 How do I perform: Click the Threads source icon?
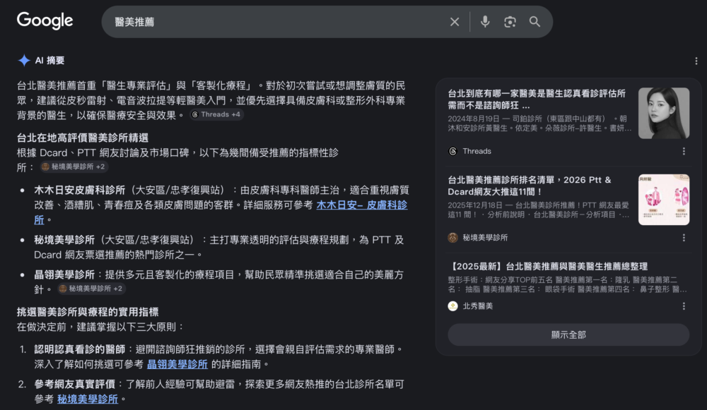452,151
